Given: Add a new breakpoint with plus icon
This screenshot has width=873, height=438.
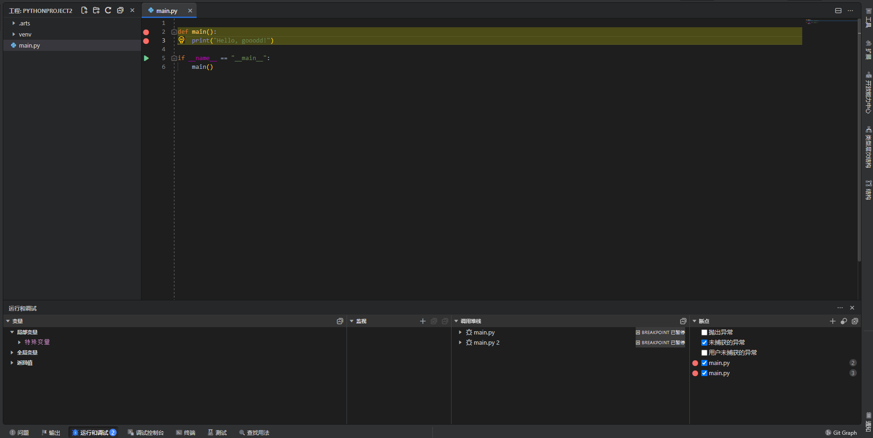Looking at the screenshot, I should tap(833, 321).
